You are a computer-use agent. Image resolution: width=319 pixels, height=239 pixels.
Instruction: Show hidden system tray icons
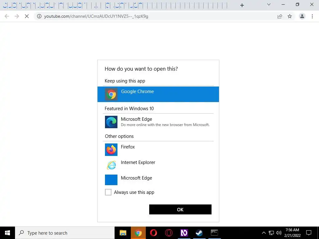coord(264,233)
